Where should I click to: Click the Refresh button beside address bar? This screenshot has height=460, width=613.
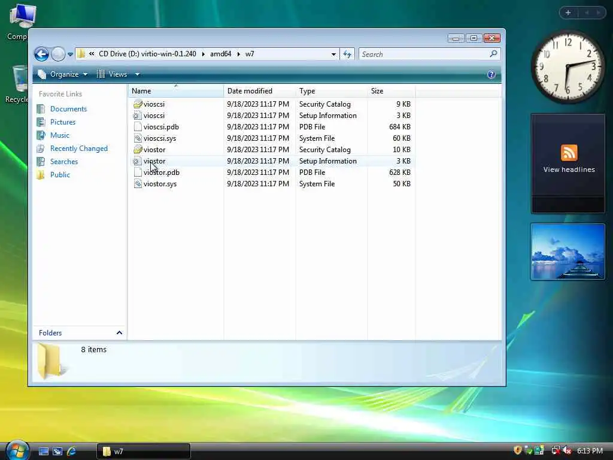pos(347,54)
